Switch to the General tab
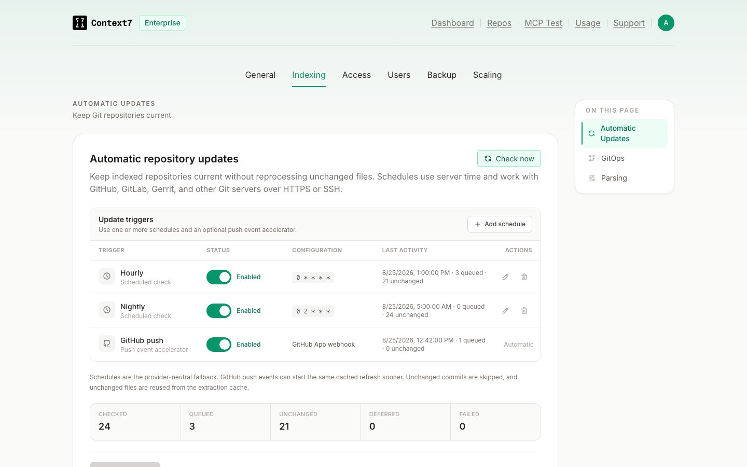Image resolution: width=747 pixels, height=467 pixels. [x=260, y=75]
